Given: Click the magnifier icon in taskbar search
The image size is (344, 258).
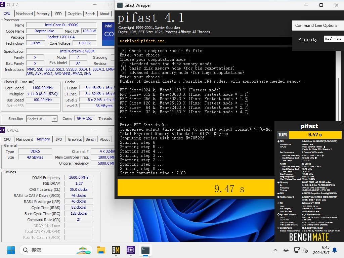Looking at the screenshot, I should (x=26, y=250).
